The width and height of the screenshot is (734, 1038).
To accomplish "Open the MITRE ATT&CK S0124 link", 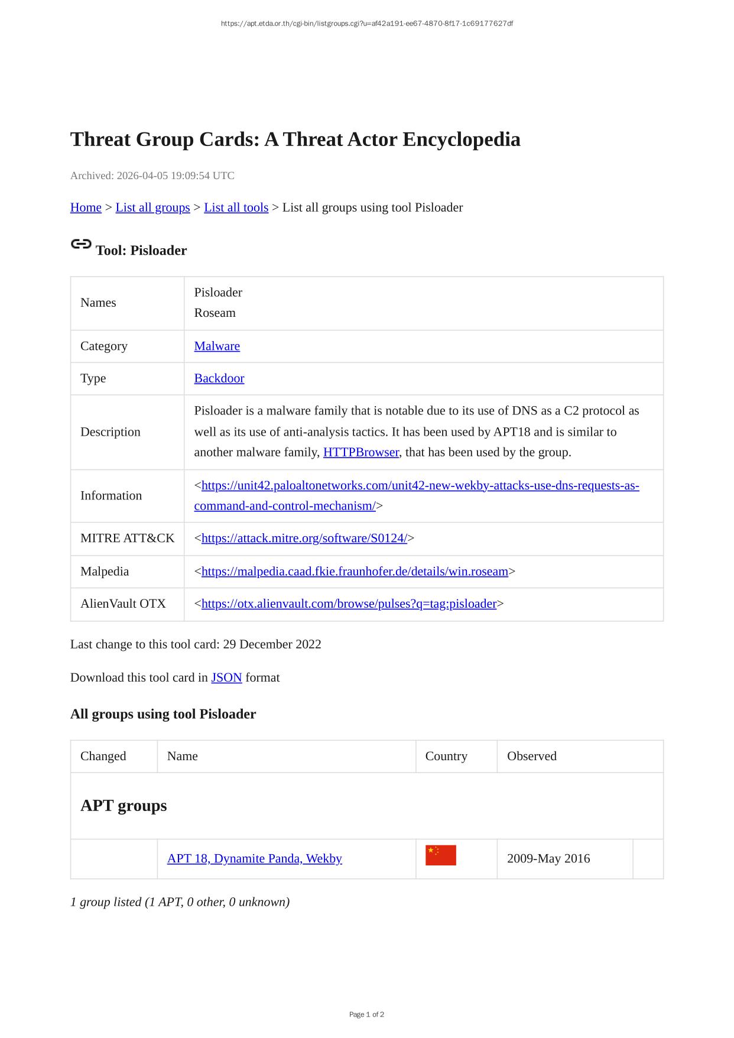I will pos(304,539).
